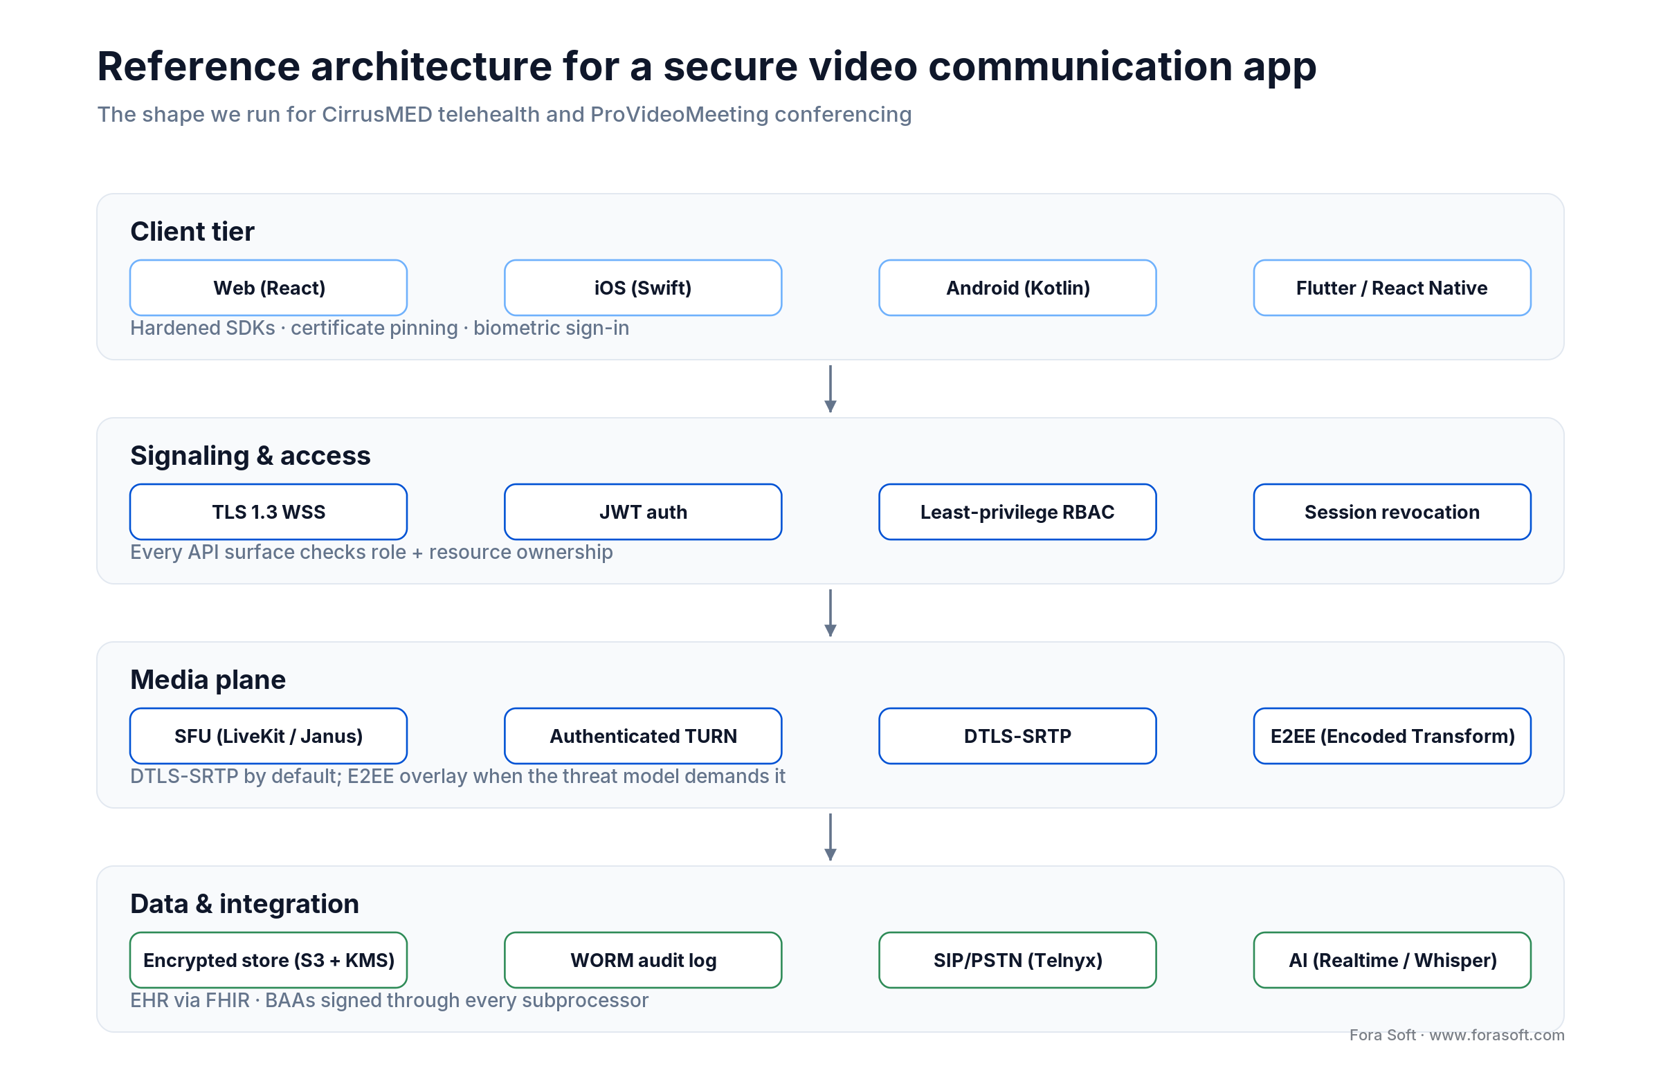Viewport: 1661px width, 1068px height.
Task: Click the Fora Soft www.forasoft.com credit
Action: [1457, 1035]
